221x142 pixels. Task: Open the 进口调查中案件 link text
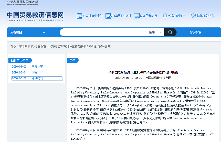[x=93, y=16]
